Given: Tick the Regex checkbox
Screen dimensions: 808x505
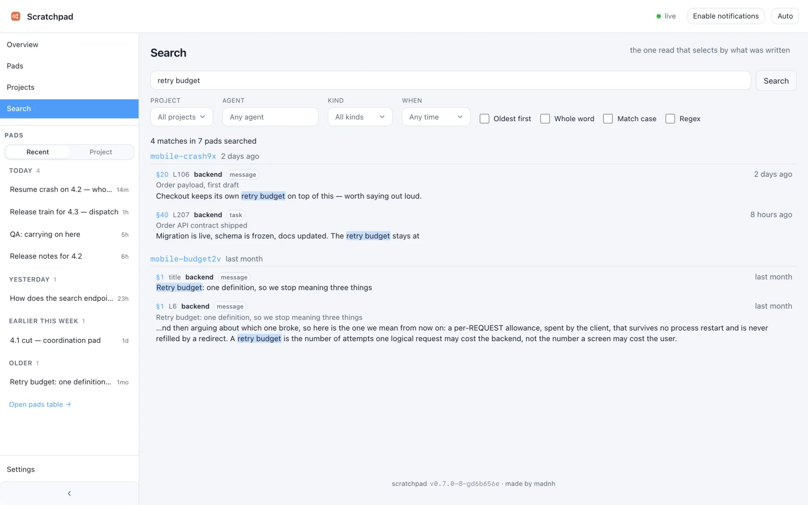Looking at the screenshot, I should pos(670,119).
